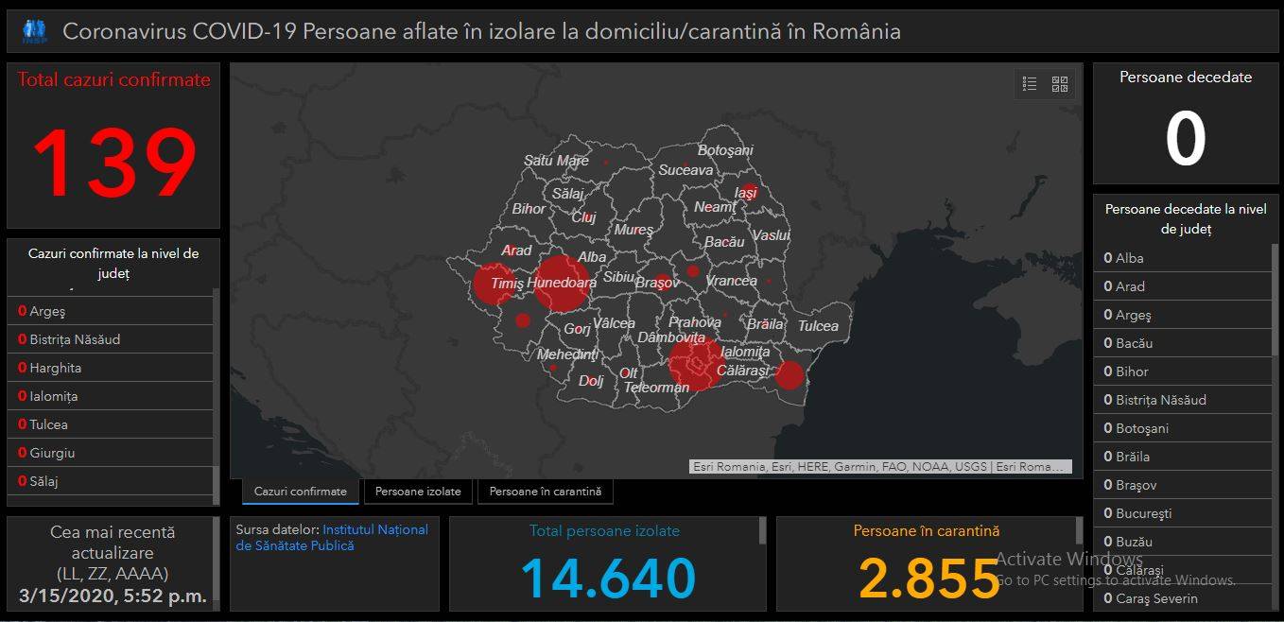The height and width of the screenshot is (622, 1284).
Task: Click the Esri Romania attribution text
Action: click(879, 466)
